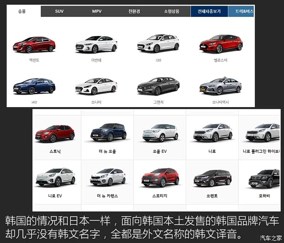Click the blue 더 뉴 쏘울 image

[108, 132]
